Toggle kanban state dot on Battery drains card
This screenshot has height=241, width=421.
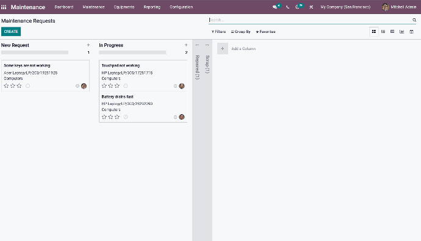175,117
